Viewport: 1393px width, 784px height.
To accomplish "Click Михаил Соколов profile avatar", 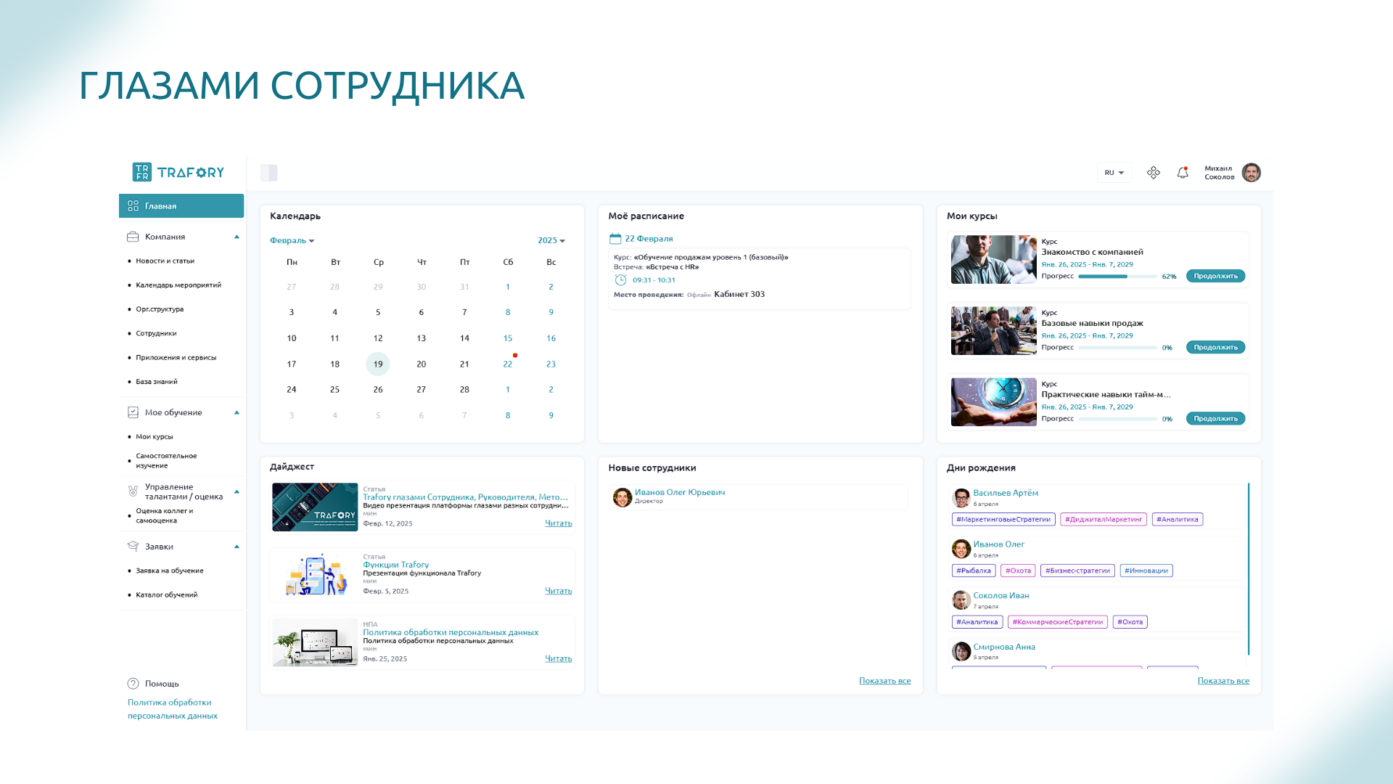I will [1252, 173].
